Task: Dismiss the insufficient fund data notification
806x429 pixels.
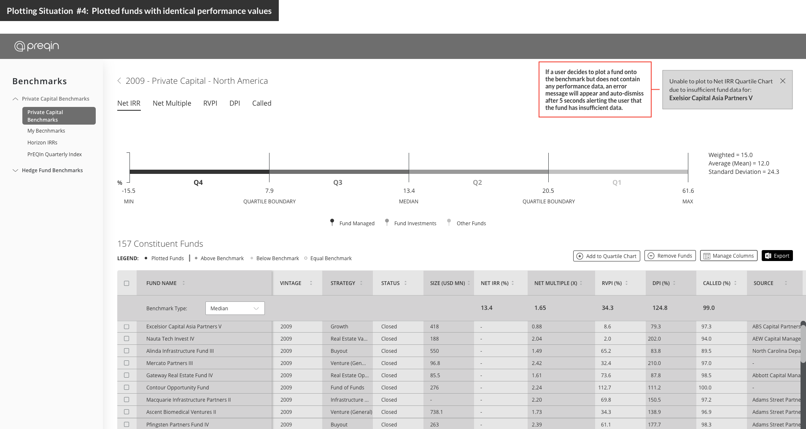Action: (782, 81)
